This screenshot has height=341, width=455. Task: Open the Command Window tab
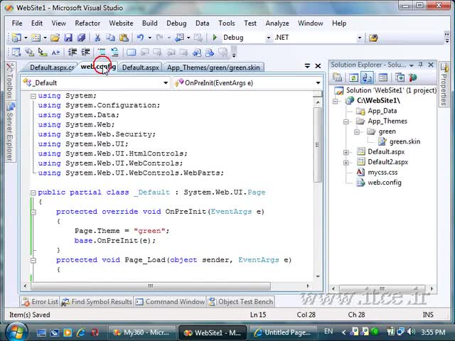(x=170, y=302)
